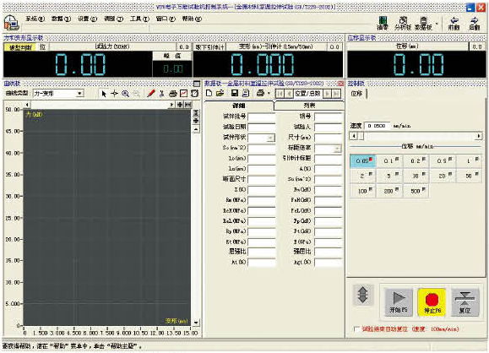Go to next record navigation arrow
The height and width of the screenshot is (353, 489).
tap(327, 94)
